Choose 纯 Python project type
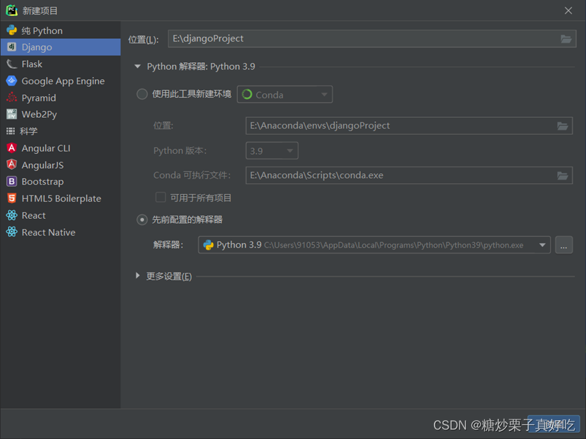The height and width of the screenshot is (439, 586). click(60, 30)
